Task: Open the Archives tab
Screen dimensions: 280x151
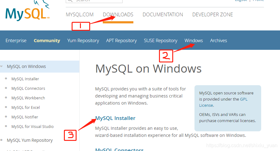Action: pos(218,41)
